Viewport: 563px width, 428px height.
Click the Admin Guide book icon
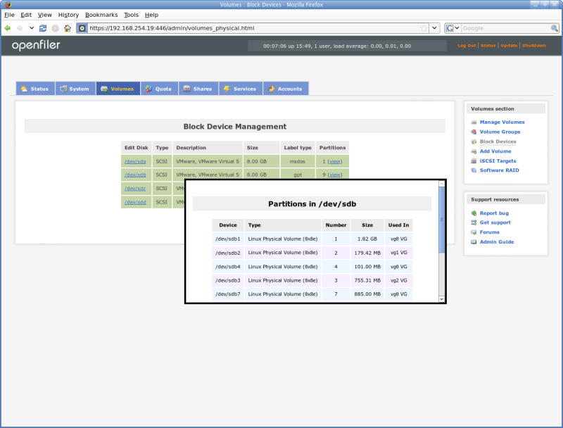[x=474, y=242]
